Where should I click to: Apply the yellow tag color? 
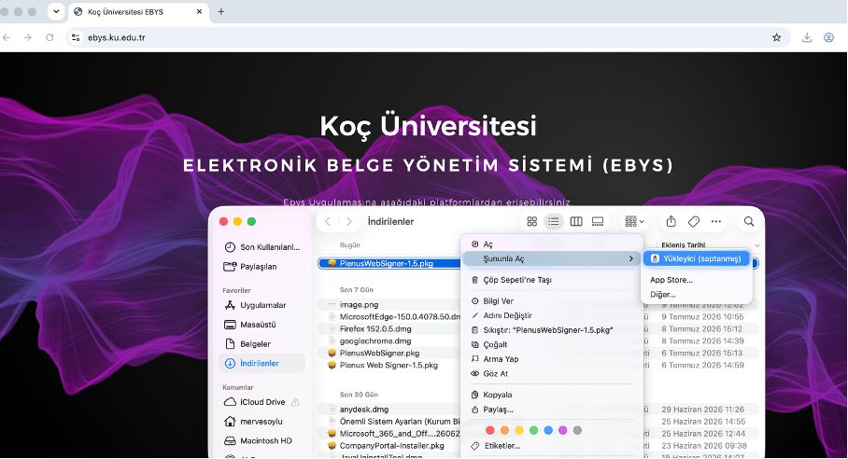[x=519, y=430]
